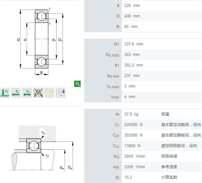This screenshot has width=202, height=183.
Task: Select the width value 65 mm
Action: point(131,27)
